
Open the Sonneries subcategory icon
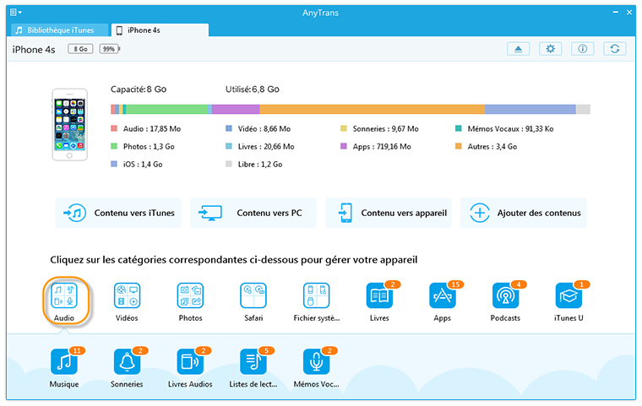[127, 362]
